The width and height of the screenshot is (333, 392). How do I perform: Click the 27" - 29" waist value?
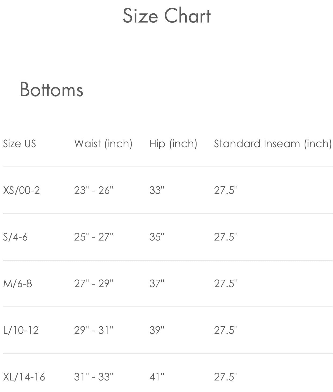94,284
